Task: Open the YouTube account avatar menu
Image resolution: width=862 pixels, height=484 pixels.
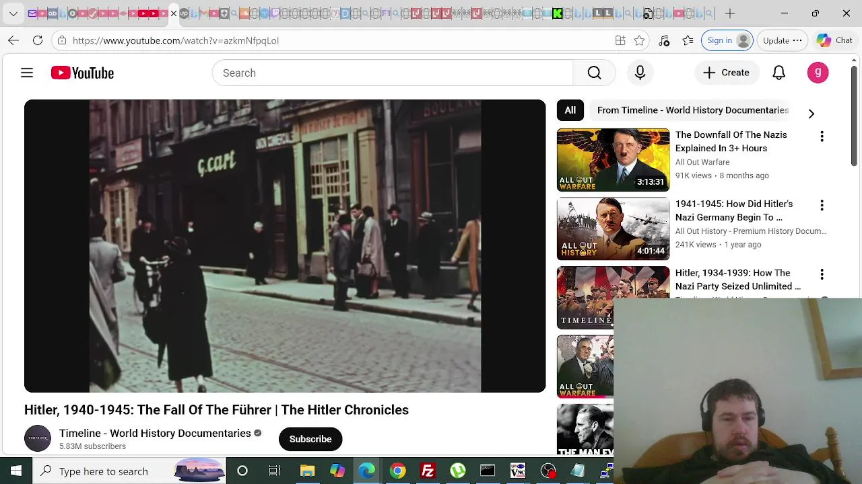Action: [818, 73]
